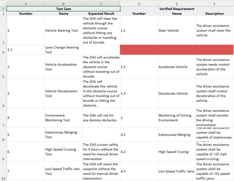Screen dimensions: 234x181
Task: Select row 2 header
Action: (3, 14)
